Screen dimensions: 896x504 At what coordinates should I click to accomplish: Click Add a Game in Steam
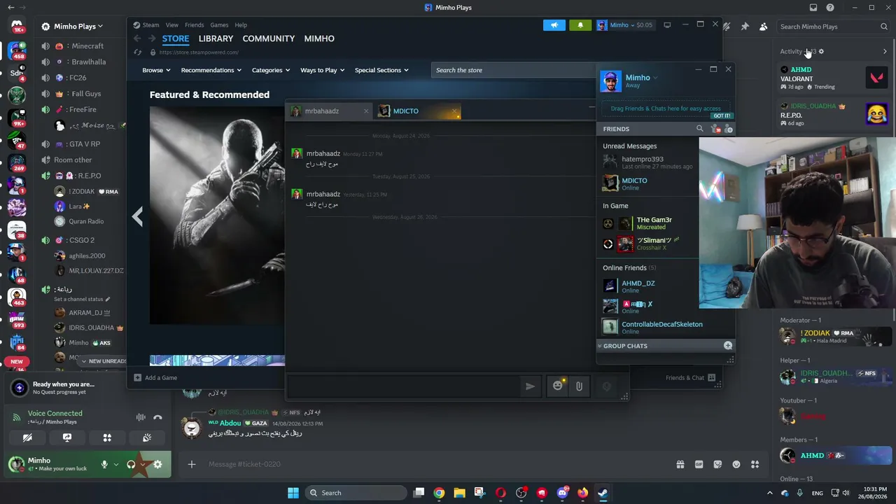click(x=155, y=378)
